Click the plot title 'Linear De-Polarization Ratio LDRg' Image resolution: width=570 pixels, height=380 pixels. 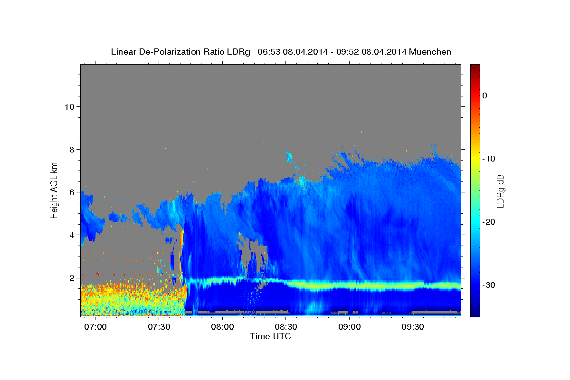click(180, 52)
